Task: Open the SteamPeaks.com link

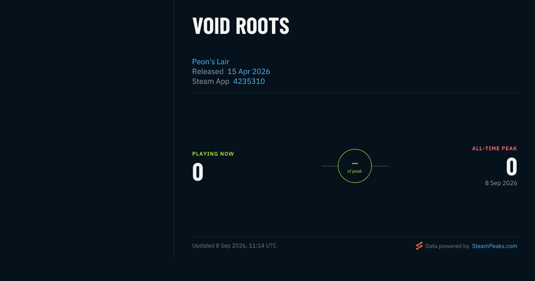Action: pos(494,246)
